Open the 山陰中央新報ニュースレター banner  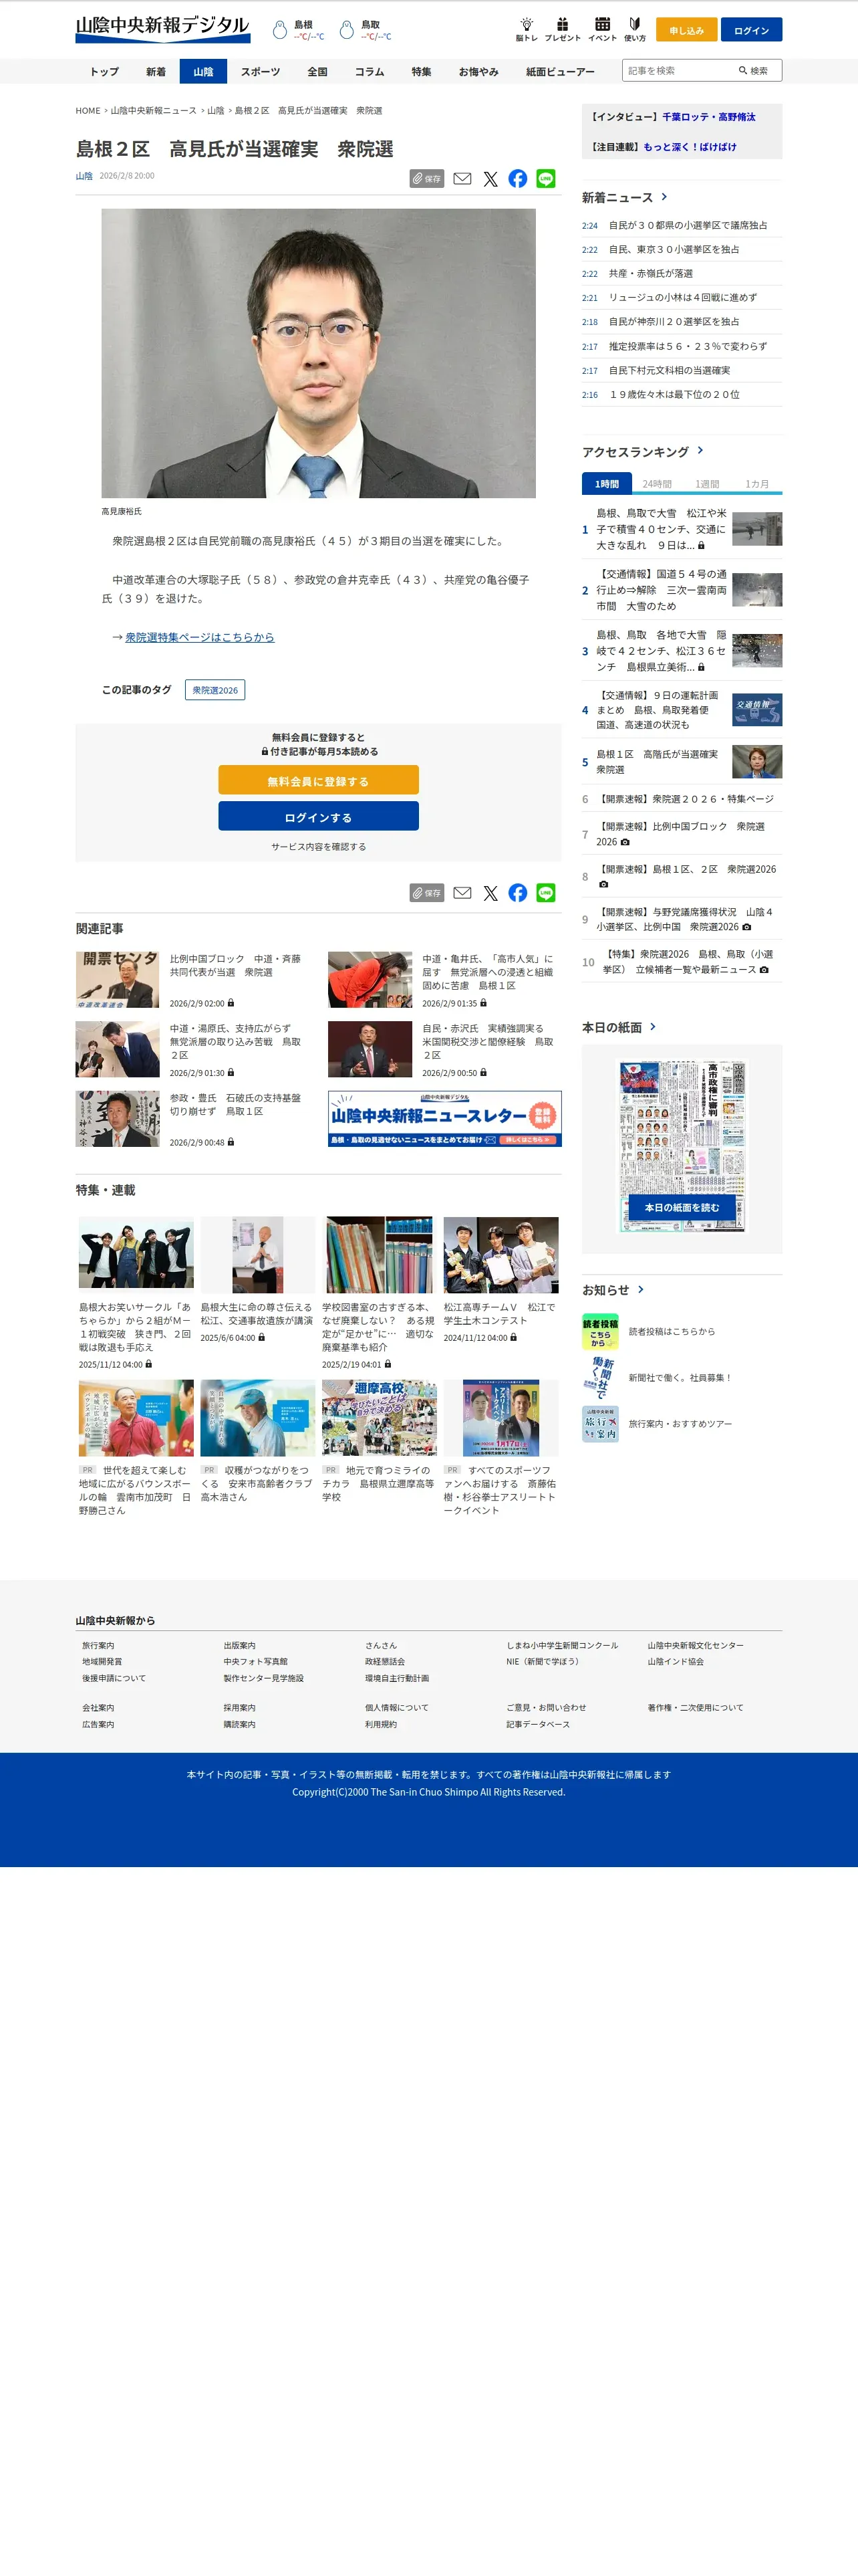pyautogui.click(x=444, y=1118)
